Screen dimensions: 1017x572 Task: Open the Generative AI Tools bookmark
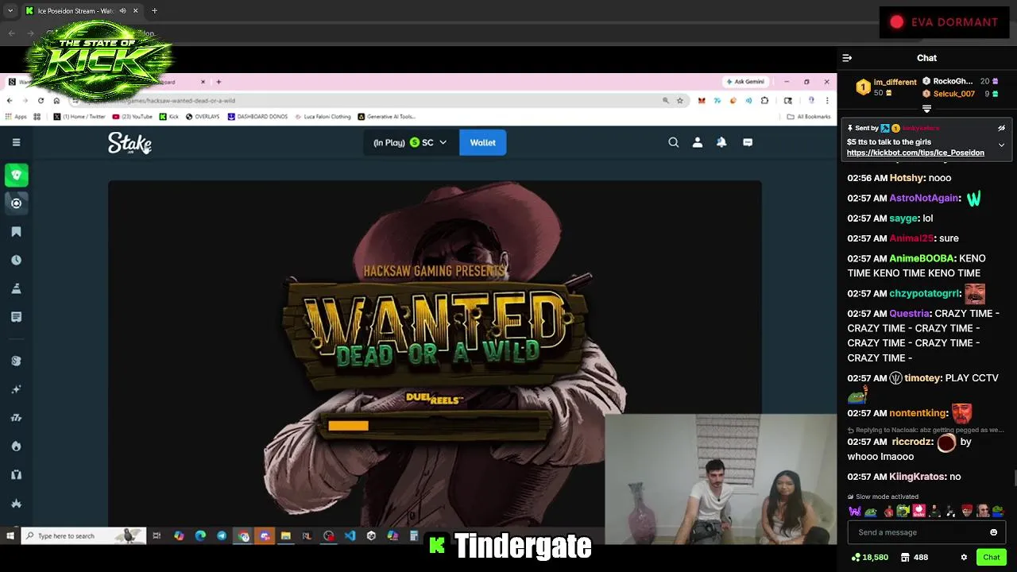386,117
